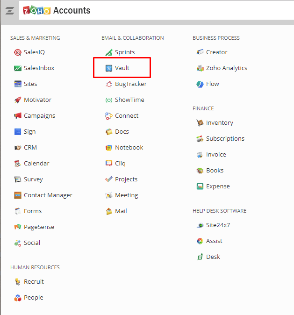Open the Invoice link

point(216,155)
